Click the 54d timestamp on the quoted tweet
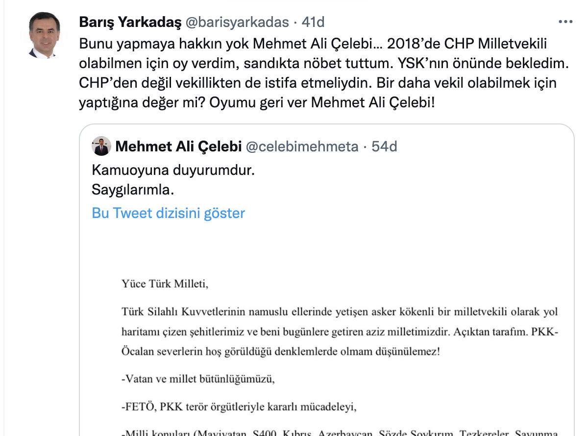This screenshot has height=436, width=588. 384,146
